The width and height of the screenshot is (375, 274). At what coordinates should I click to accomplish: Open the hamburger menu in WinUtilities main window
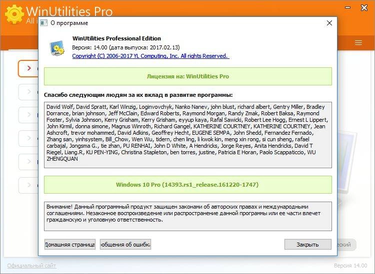coord(358,43)
